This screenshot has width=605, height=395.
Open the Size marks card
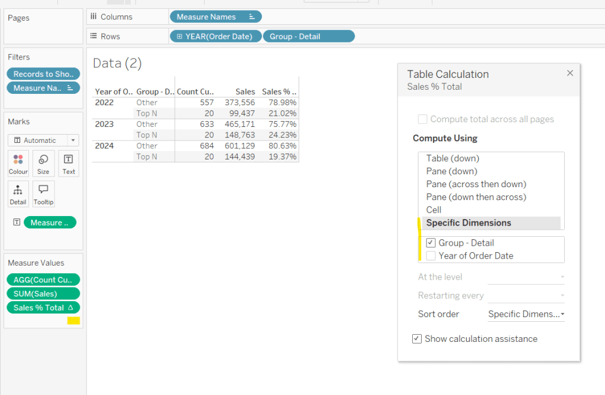click(43, 164)
